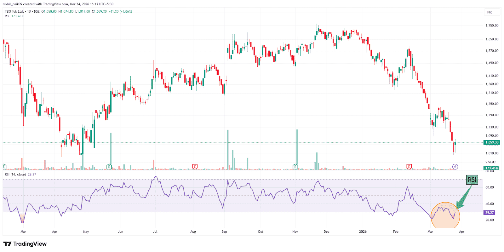Click the green RSI annotation text box

click(472, 180)
